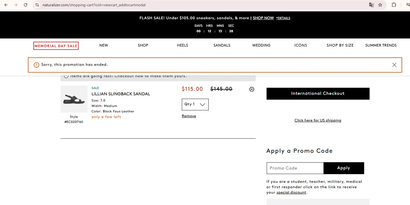Proceed with International Checkout button
This screenshot has width=410, height=205.
pyautogui.click(x=318, y=94)
